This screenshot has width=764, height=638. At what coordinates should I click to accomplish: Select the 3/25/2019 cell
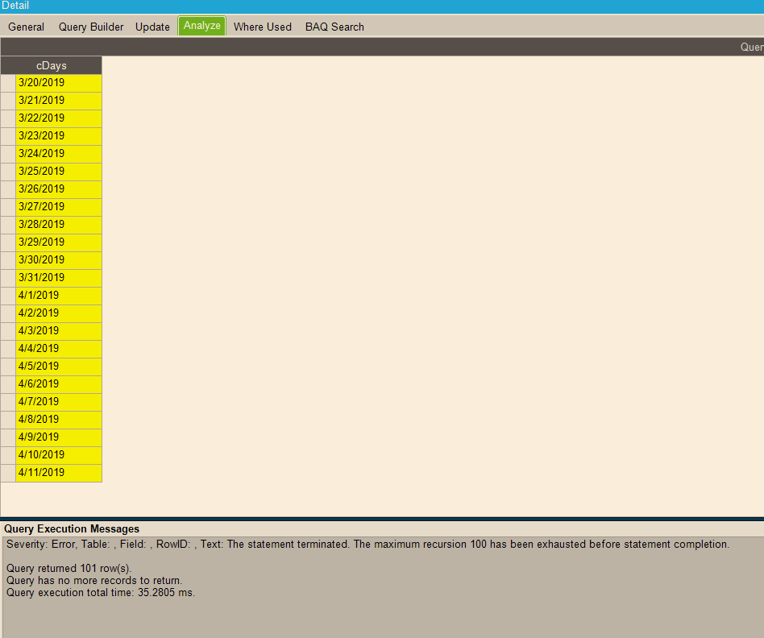coord(59,172)
